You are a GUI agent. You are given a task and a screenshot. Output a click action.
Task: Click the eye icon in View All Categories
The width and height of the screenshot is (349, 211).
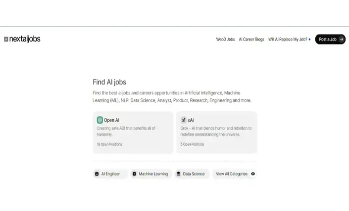(x=253, y=173)
